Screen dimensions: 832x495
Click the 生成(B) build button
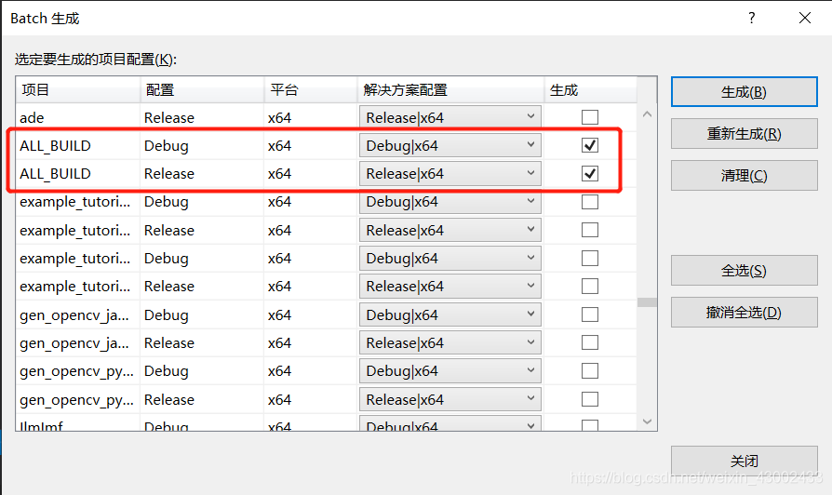[744, 92]
